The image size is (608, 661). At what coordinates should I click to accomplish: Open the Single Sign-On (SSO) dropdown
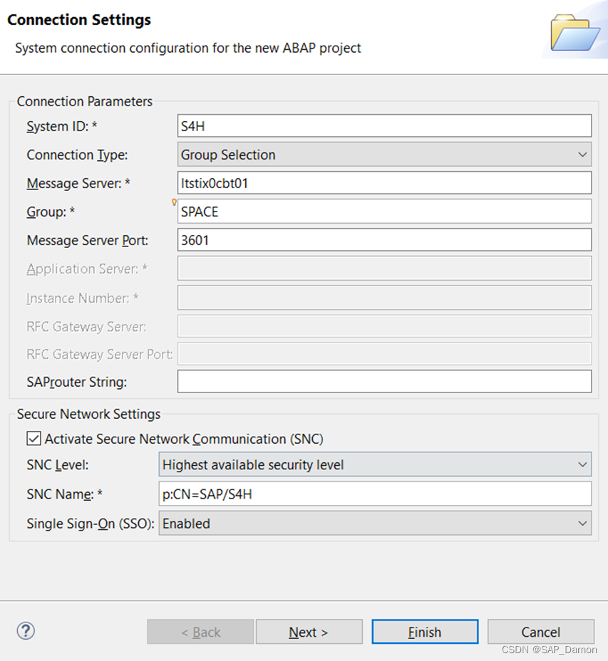tap(375, 523)
